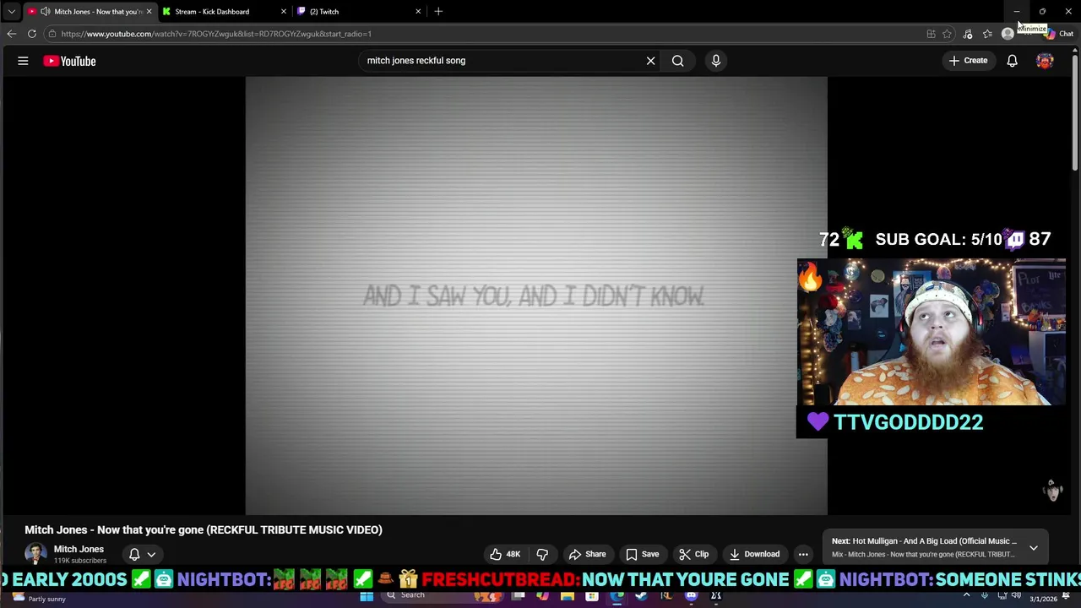Reload the current page
Viewport: 1081px width, 608px height.
[32, 34]
